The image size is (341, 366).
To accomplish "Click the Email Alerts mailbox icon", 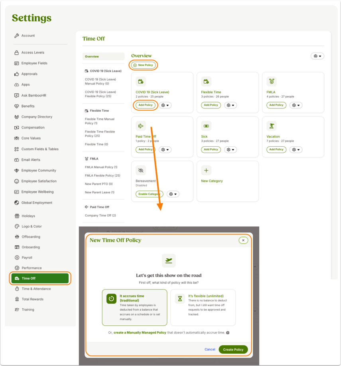I will [x=17, y=160].
